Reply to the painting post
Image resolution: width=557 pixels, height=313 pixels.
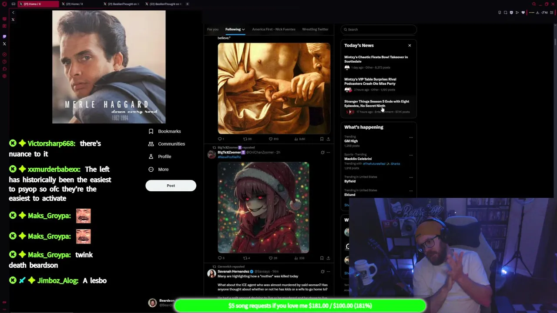pos(220,139)
